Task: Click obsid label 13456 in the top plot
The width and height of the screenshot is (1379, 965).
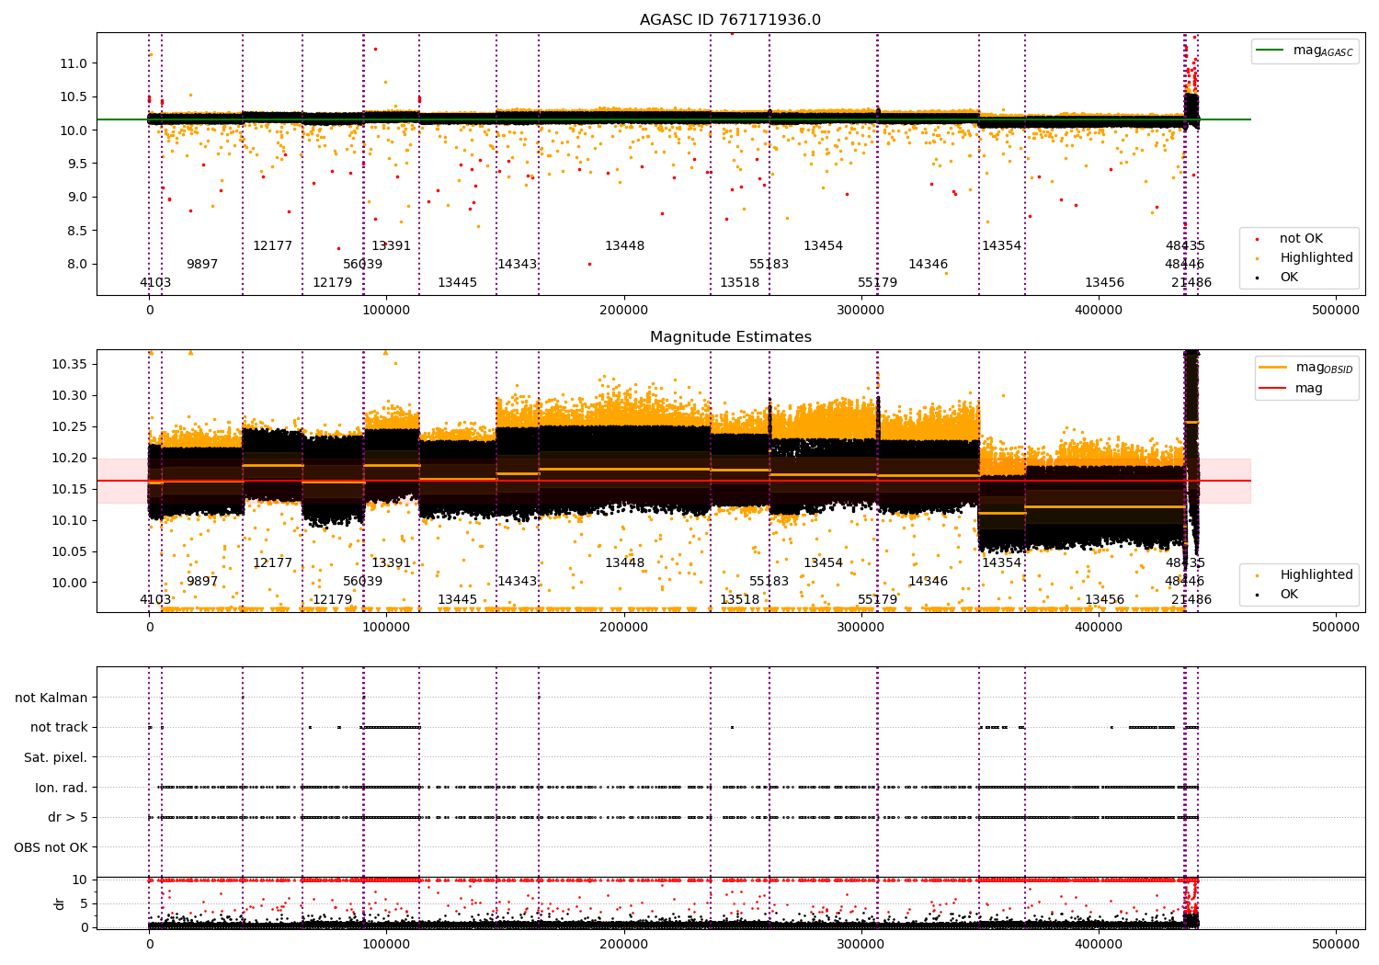Action: pyautogui.click(x=1105, y=283)
